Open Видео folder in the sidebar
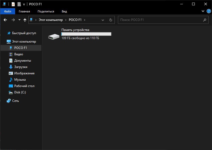The width and height of the screenshot is (212, 150). [19, 54]
